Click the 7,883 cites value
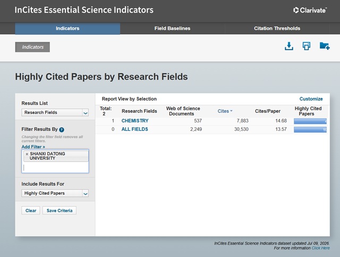The image size is (340, 257). pyautogui.click(x=242, y=121)
